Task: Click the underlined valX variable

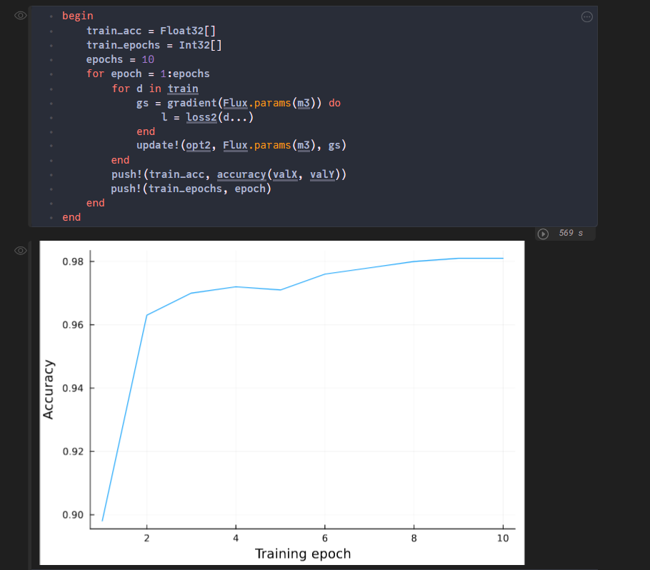Action: (x=285, y=174)
